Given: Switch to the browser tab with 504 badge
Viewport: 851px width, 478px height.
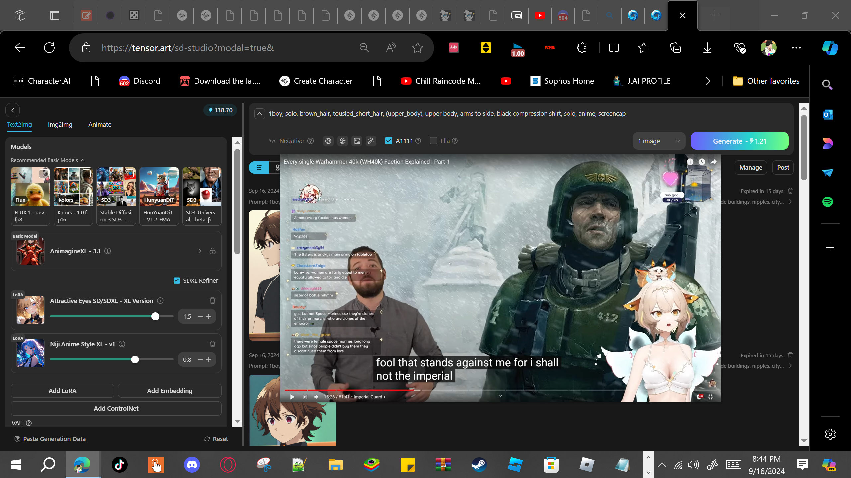Looking at the screenshot, I should pos(563,15).
